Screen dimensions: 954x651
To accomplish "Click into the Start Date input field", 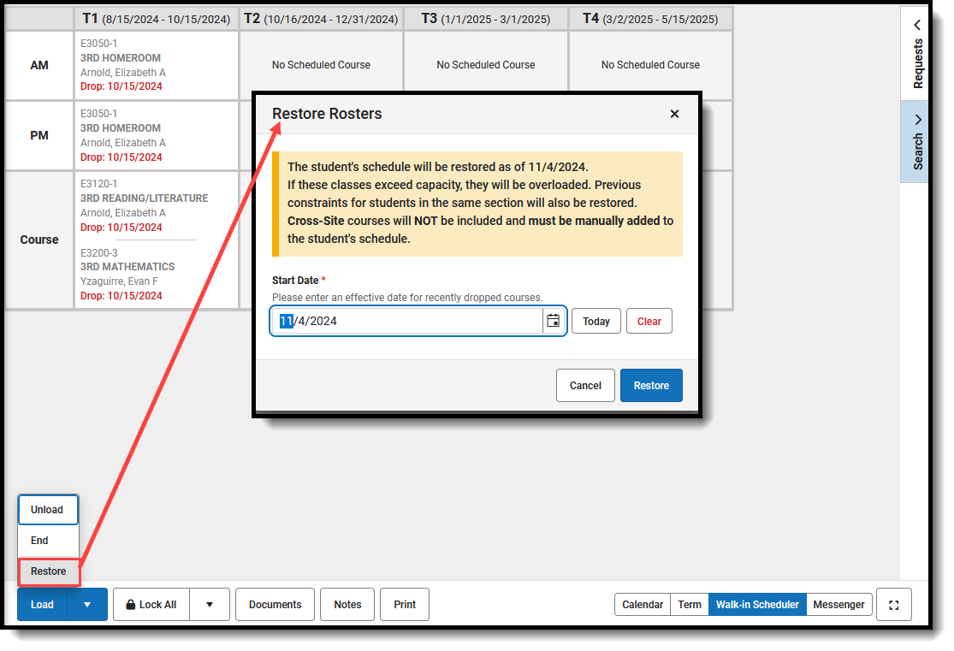I will point(406,321).
